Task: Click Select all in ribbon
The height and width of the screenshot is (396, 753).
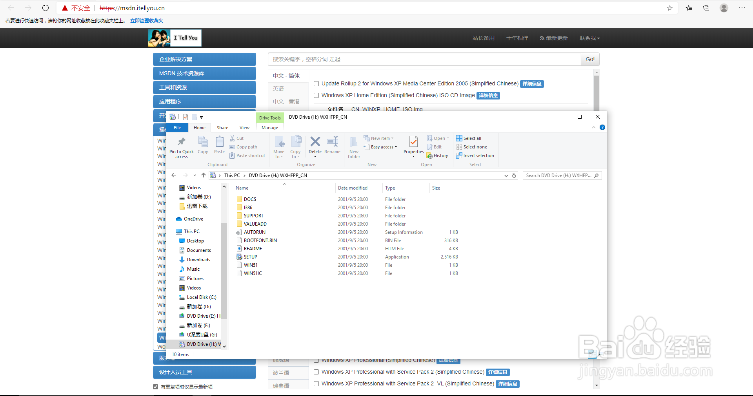Action: [x=469, y=138]
